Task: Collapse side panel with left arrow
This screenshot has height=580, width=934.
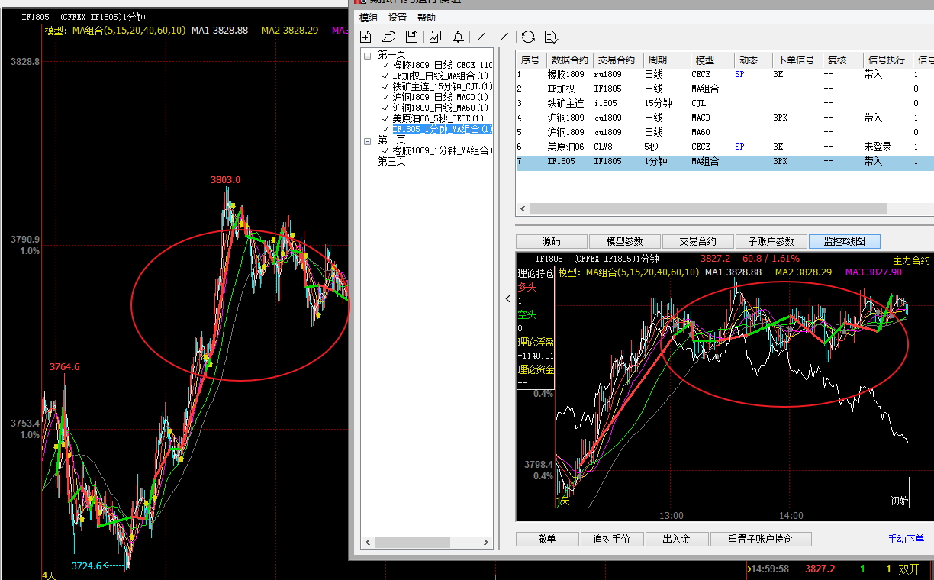Action: tap(508, 299)
